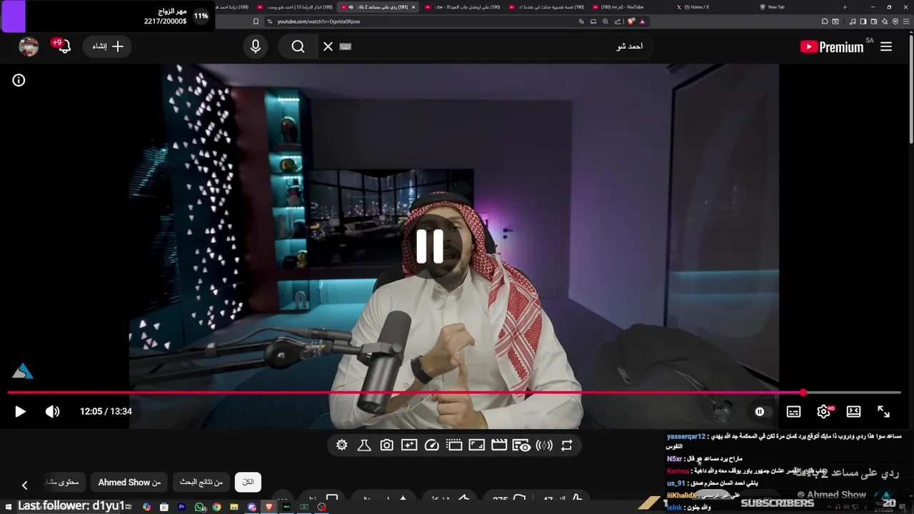Open Premiere Pro from the taskbar
The height and width of the screenshot is (514, 914).
pyautogui.click(x=181, y=507)
